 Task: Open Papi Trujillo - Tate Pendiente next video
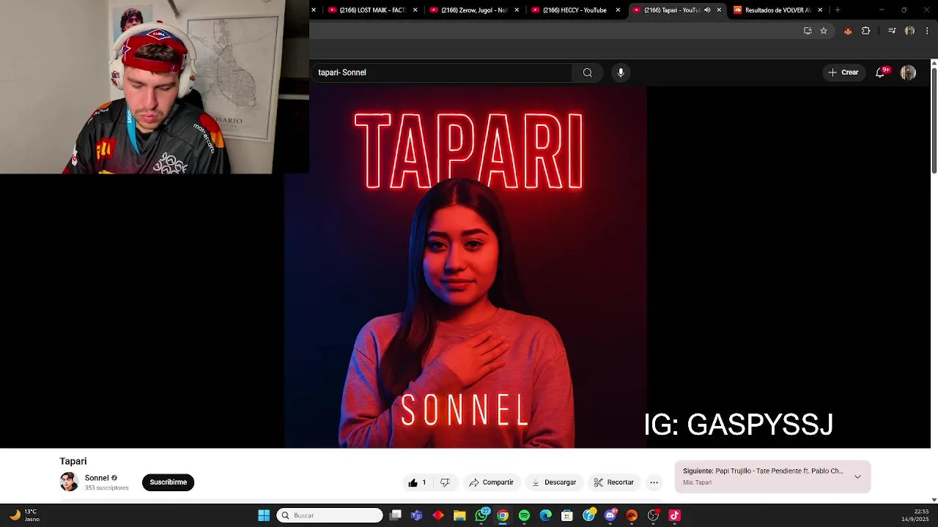coord(763,471)
